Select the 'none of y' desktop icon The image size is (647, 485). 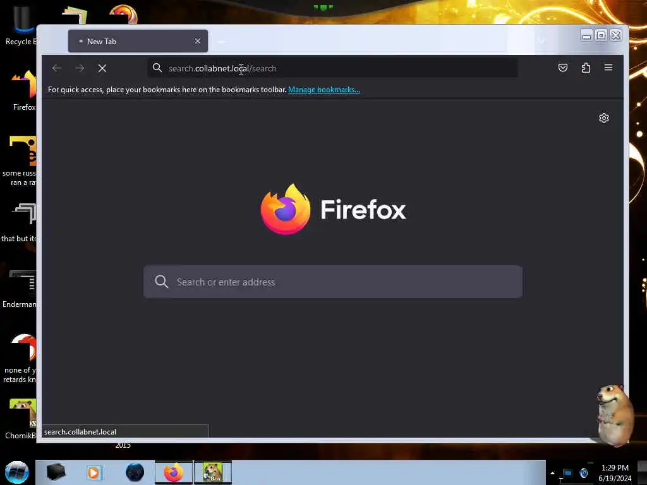[x=20, y=358]
